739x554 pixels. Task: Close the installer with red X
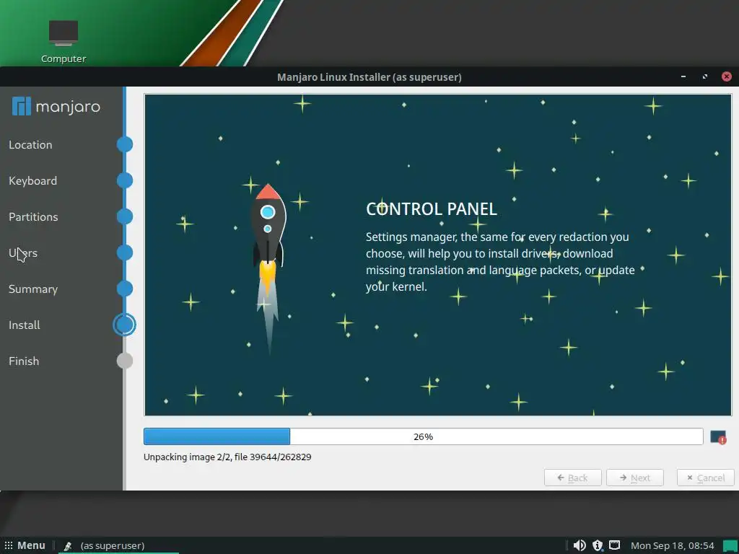727,76
